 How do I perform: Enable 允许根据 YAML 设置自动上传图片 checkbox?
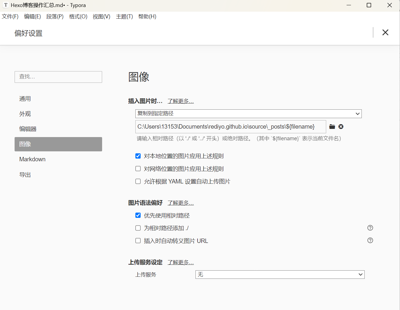pos(138,181)
